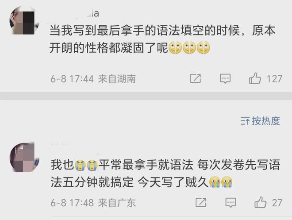
Task: Tap timestamp 6-8 17:48 来自广东
Action: (x=93, y=203)
